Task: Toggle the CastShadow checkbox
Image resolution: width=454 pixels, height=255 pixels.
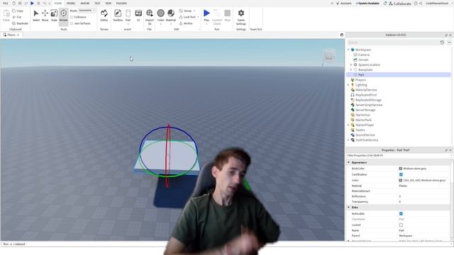Action: (x=401, y=175)
